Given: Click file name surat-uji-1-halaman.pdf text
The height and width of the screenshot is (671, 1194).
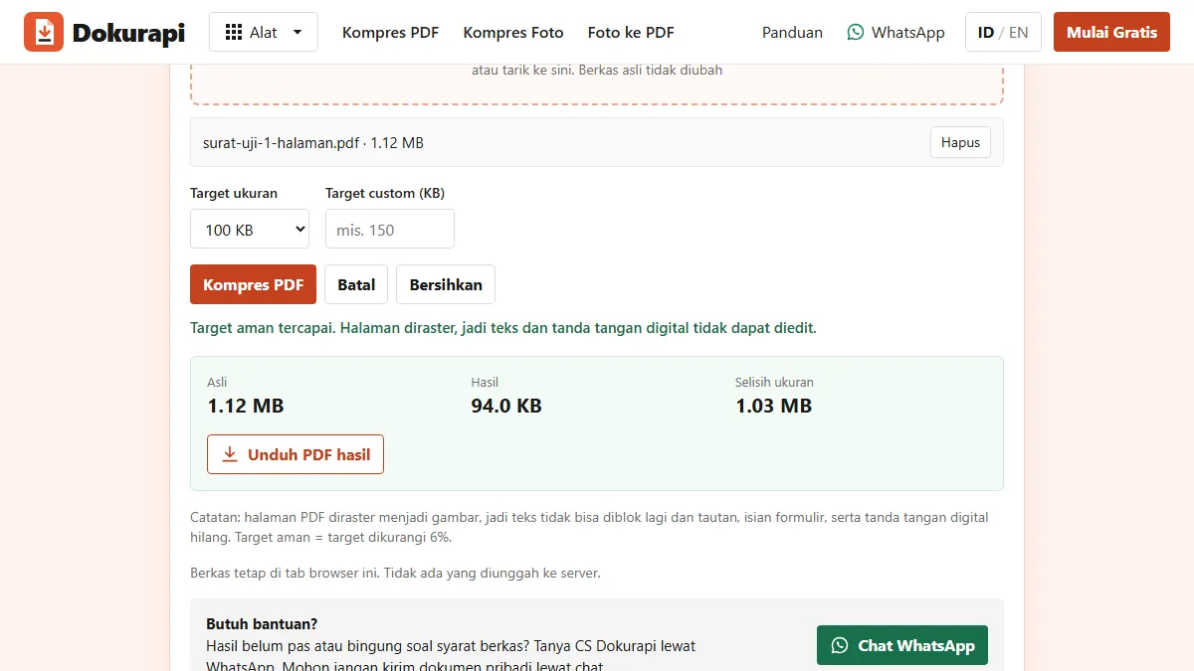Looking at the screenshot, I should pyautogui.click(x=281, y=143).
